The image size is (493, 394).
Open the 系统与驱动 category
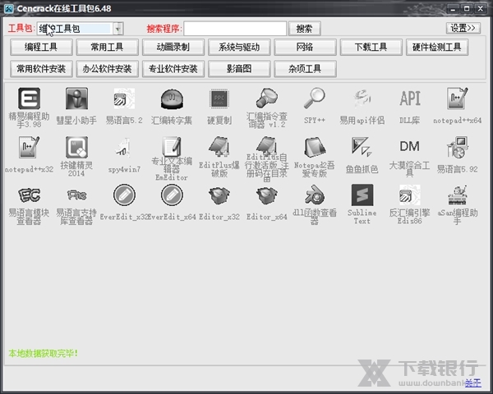pyautogui.click(x=239, y=47)
